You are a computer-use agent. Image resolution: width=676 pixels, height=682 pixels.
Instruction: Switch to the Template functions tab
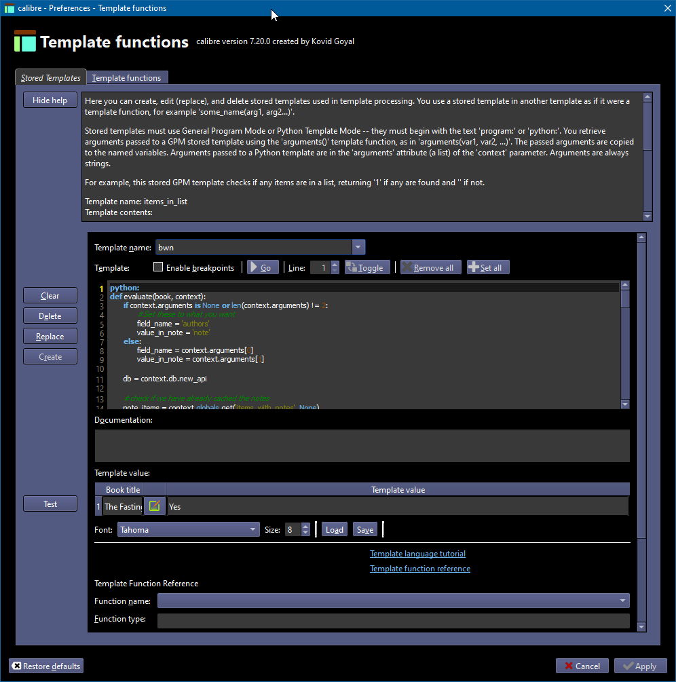tap(127, 77)
